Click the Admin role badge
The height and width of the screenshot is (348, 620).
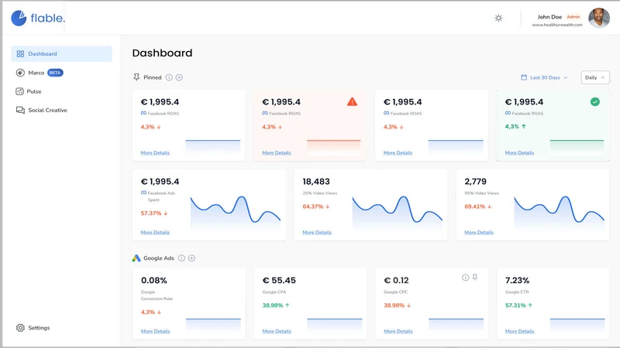[573, 17]
